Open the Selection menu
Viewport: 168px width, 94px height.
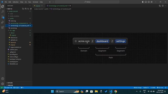coord(15,2)
